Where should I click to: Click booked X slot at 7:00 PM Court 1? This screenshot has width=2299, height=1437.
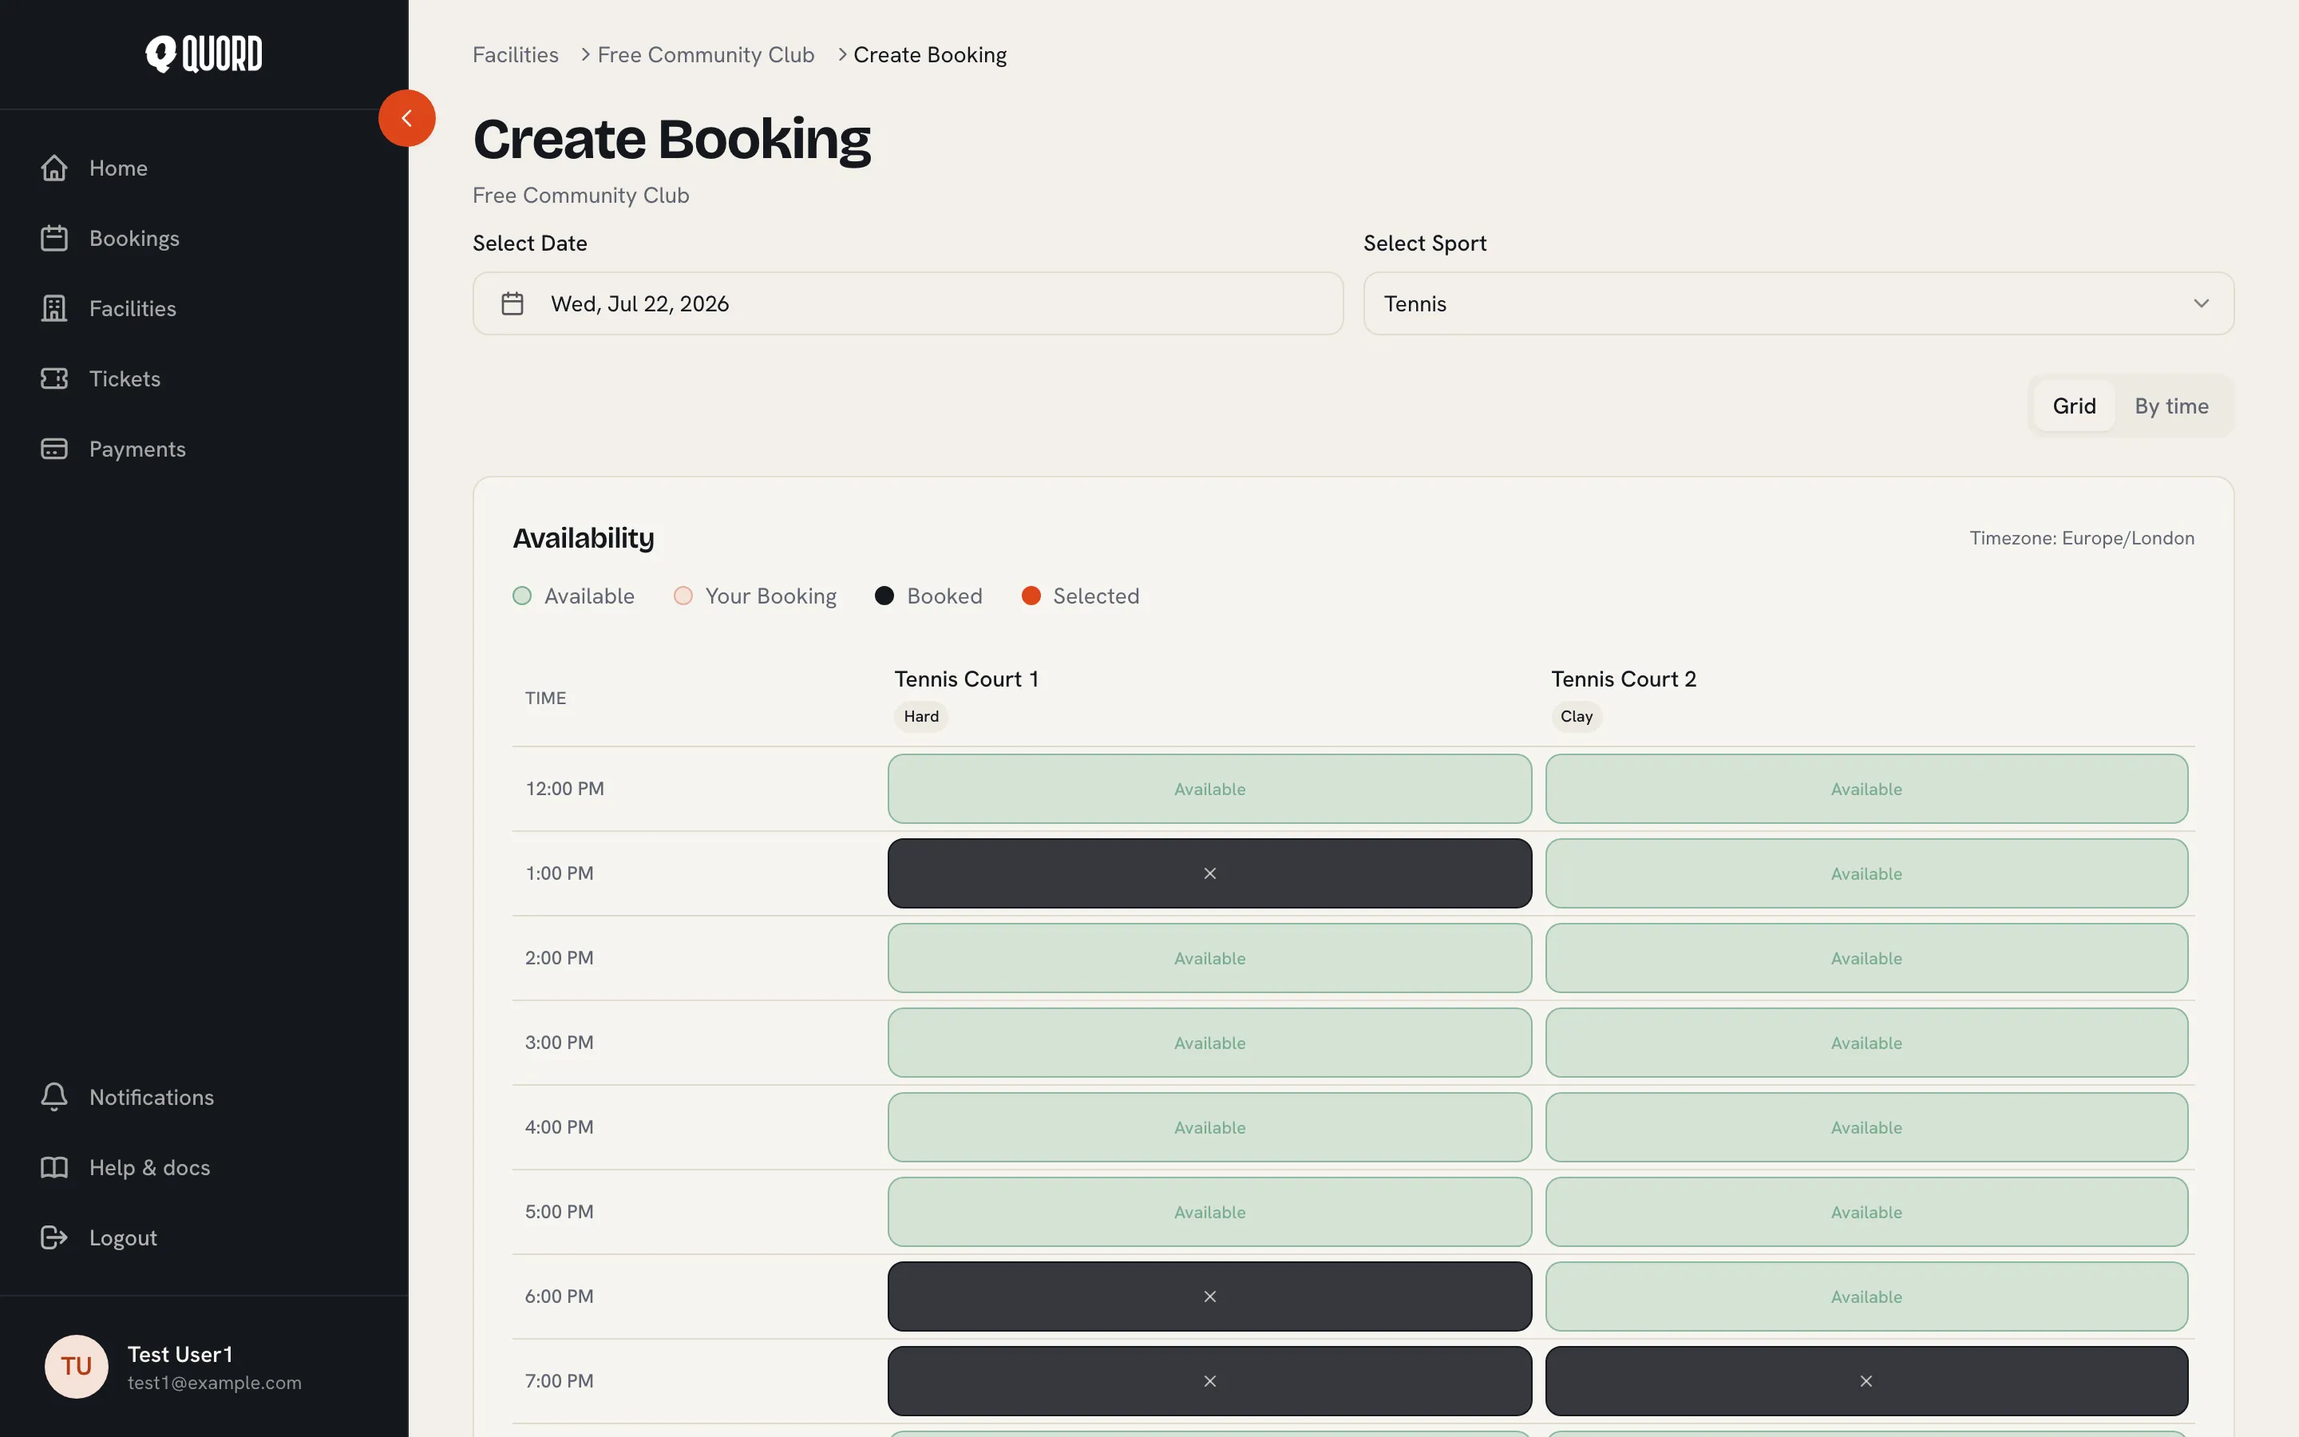1209,1381
